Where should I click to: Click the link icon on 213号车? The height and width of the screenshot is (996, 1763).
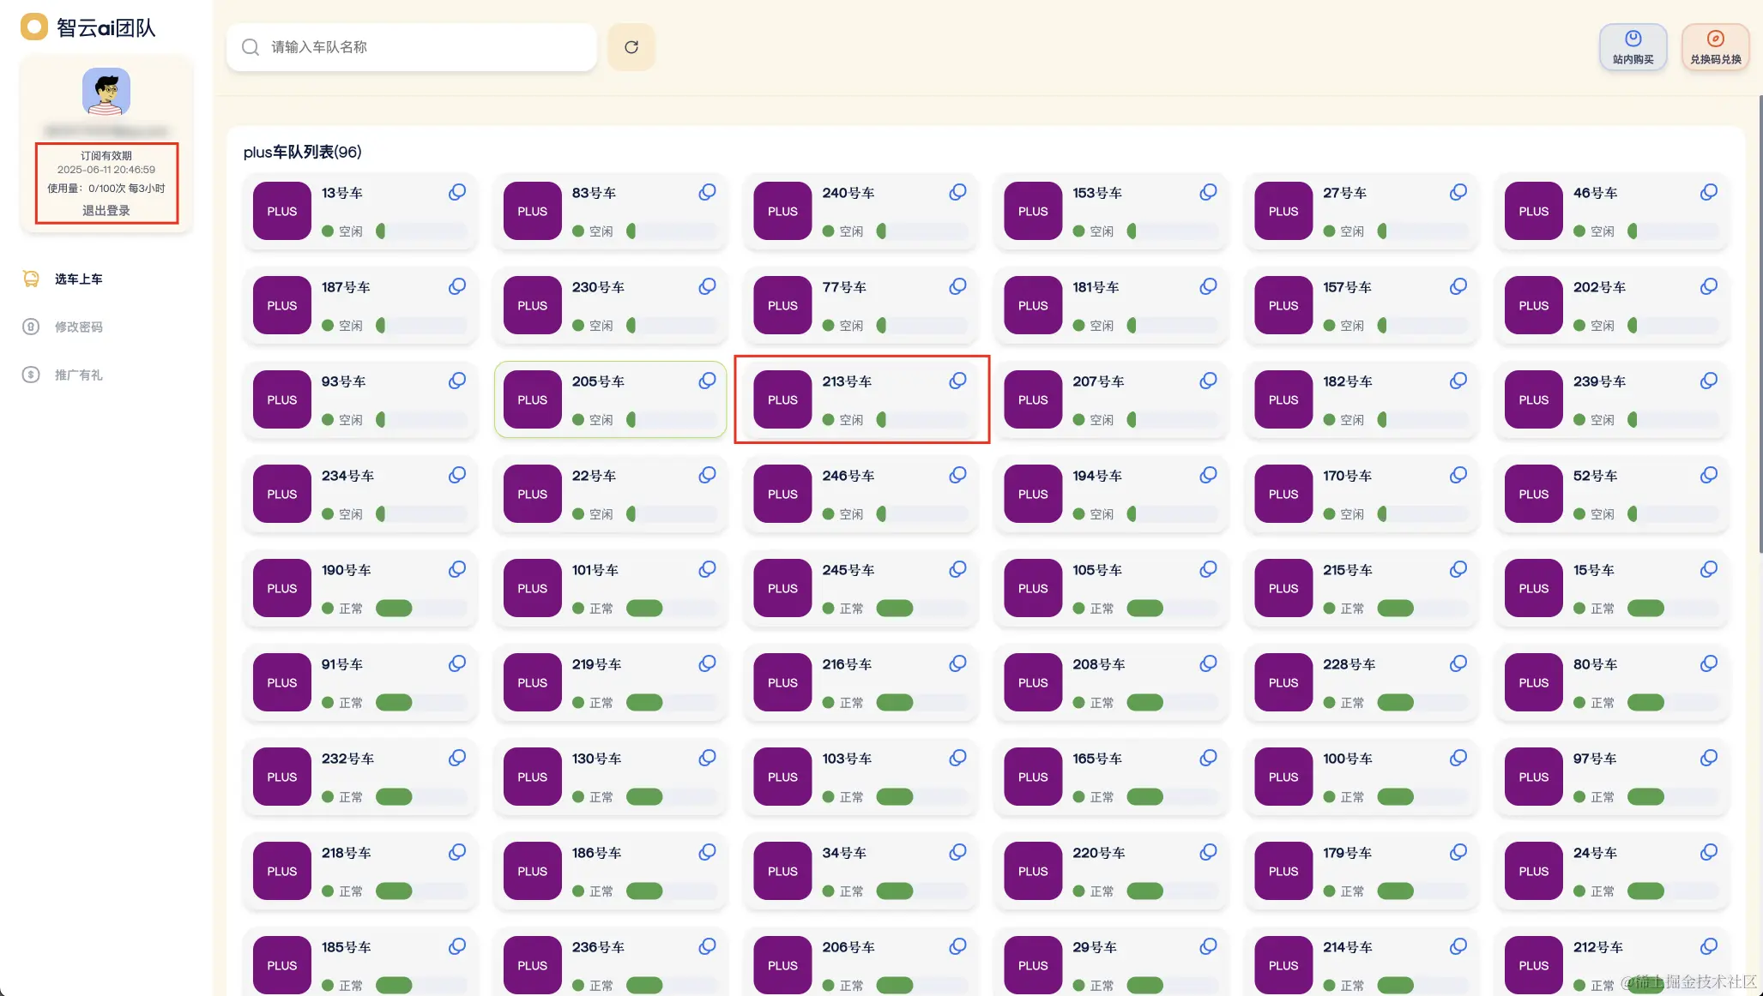(x=957, y=381)
